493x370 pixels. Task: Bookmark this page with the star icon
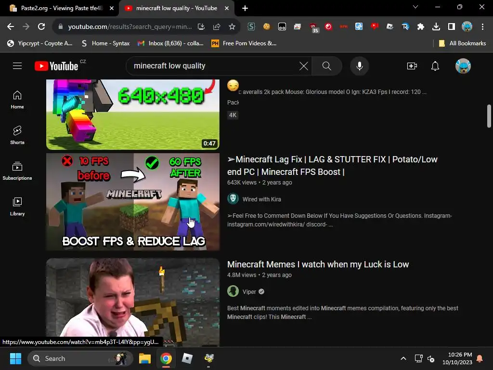tap(232, 27)
